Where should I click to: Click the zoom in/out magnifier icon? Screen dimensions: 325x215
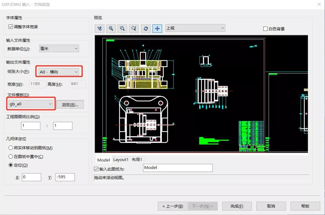134,28
